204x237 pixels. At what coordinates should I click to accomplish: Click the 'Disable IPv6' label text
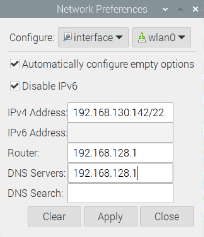coord(50,86)
